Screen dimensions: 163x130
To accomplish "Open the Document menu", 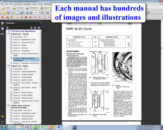I will point(18,4).
